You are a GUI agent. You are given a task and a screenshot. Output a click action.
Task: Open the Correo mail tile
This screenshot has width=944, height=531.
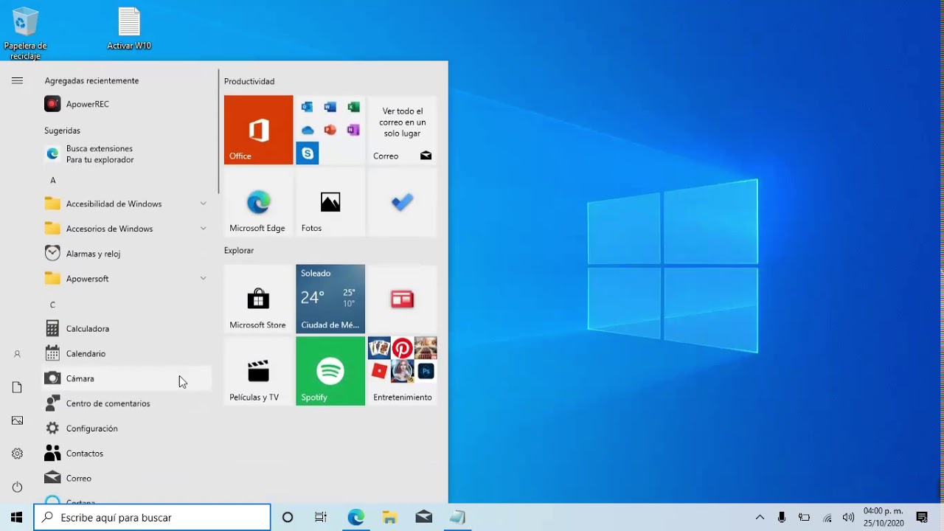click(x=402, y=130)
